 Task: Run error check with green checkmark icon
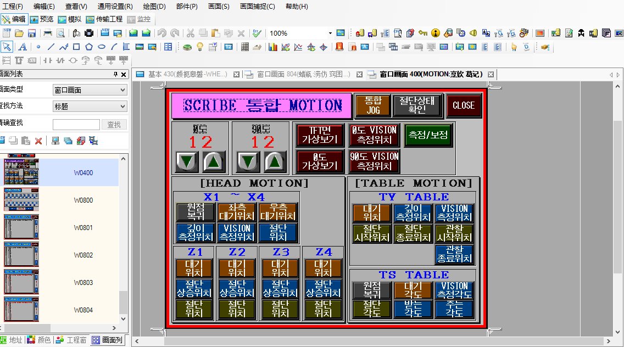(x=257, y=33)
